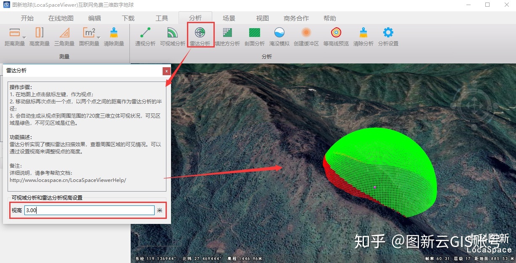Run the 淹没模拟 flood simulation
The image size is (516, 263).
coord(279,33)
